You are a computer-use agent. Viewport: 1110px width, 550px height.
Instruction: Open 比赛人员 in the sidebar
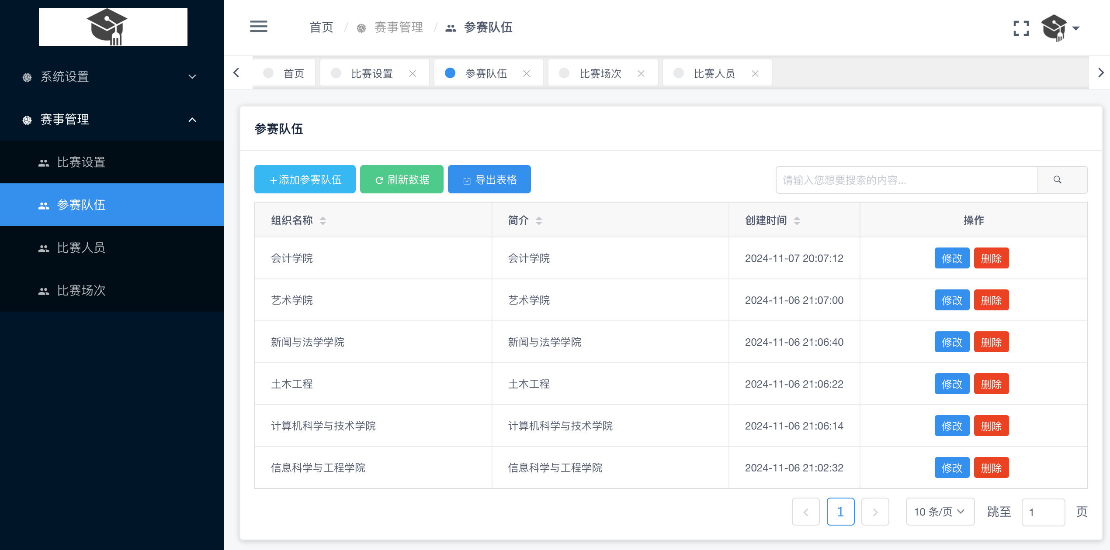click(x=112, y=247)
